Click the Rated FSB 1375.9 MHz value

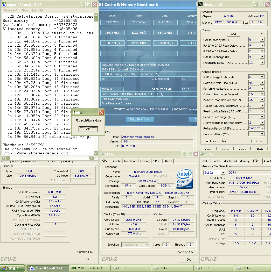click(134, 233)
